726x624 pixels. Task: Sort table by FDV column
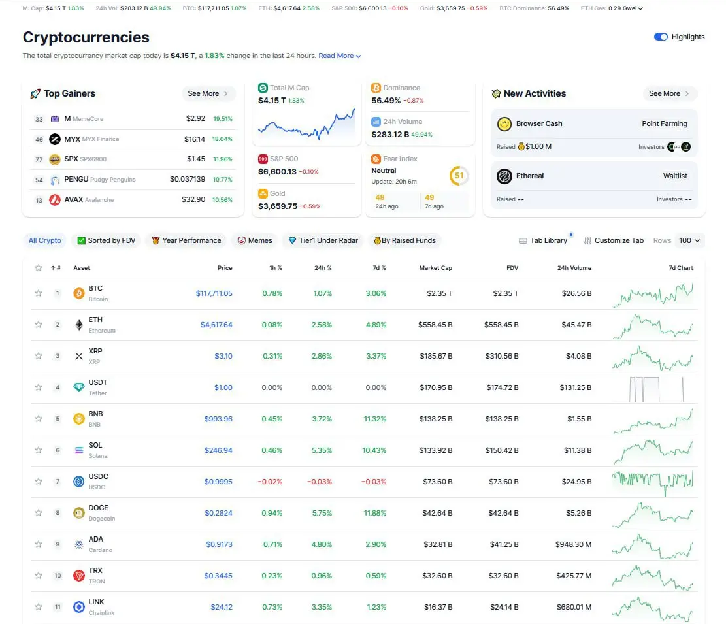pyautogui.click(x=512, y=267)
